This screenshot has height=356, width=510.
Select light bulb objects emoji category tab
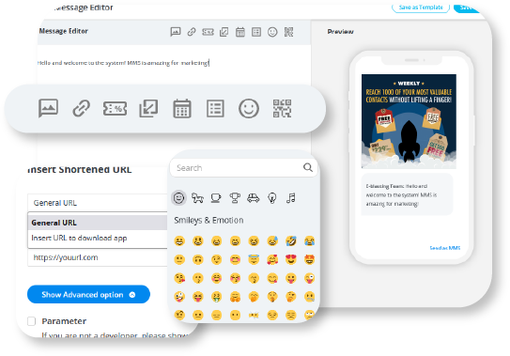(272, 197)
